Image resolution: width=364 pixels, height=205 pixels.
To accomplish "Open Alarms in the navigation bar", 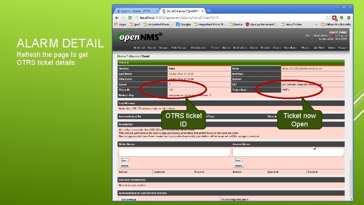I will point(226,48).
